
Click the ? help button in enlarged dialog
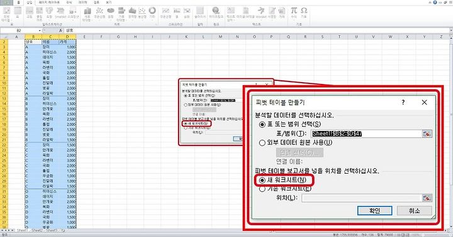point(403,102)
